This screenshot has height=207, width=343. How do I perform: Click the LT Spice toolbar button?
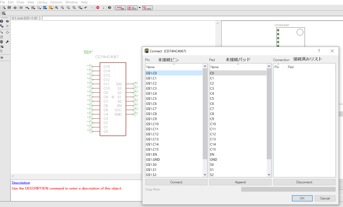[x=132, y=8]
